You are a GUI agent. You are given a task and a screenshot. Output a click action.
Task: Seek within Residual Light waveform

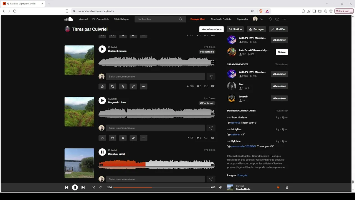(157, 165)
